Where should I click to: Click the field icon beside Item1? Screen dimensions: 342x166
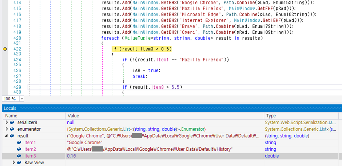[19, 143]
